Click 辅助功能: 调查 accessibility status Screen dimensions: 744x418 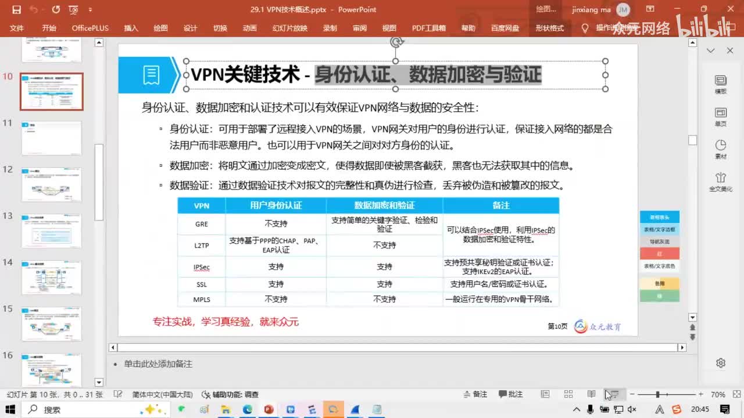(230, 394)
